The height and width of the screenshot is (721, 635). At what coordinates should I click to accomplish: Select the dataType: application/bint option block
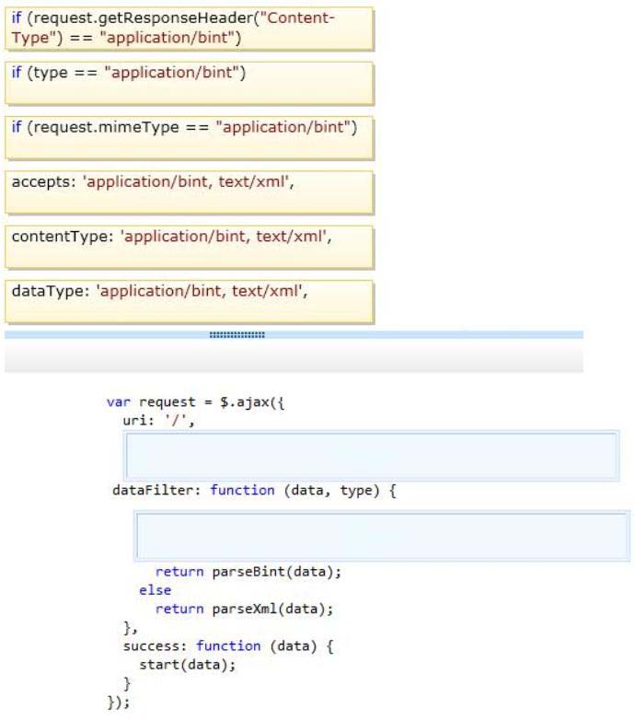pyautogui.click(x=189, y=302)
